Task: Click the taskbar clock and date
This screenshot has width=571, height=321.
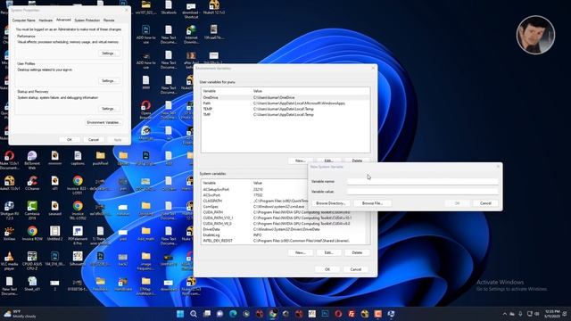Action: pos(552,314)
